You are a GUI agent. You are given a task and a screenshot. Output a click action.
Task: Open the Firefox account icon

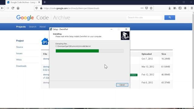(x=185, y=8)
